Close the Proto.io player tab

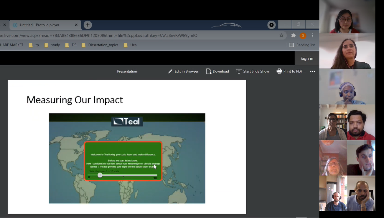76,25
